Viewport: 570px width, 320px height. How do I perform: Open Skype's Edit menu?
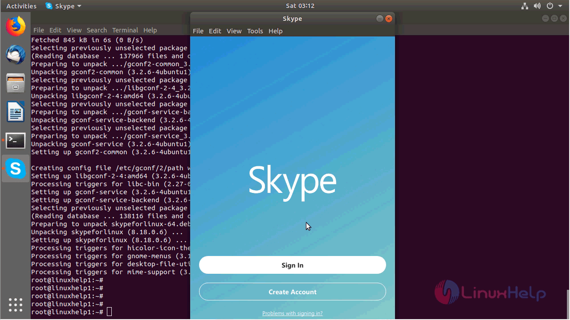coord(215,31)
